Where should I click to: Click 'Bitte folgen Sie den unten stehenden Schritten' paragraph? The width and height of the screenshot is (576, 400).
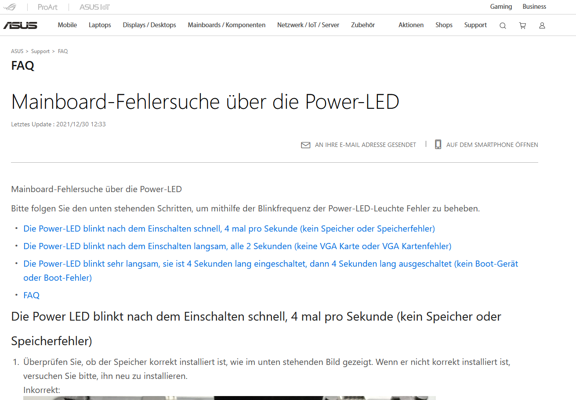[x=246, y=208]
